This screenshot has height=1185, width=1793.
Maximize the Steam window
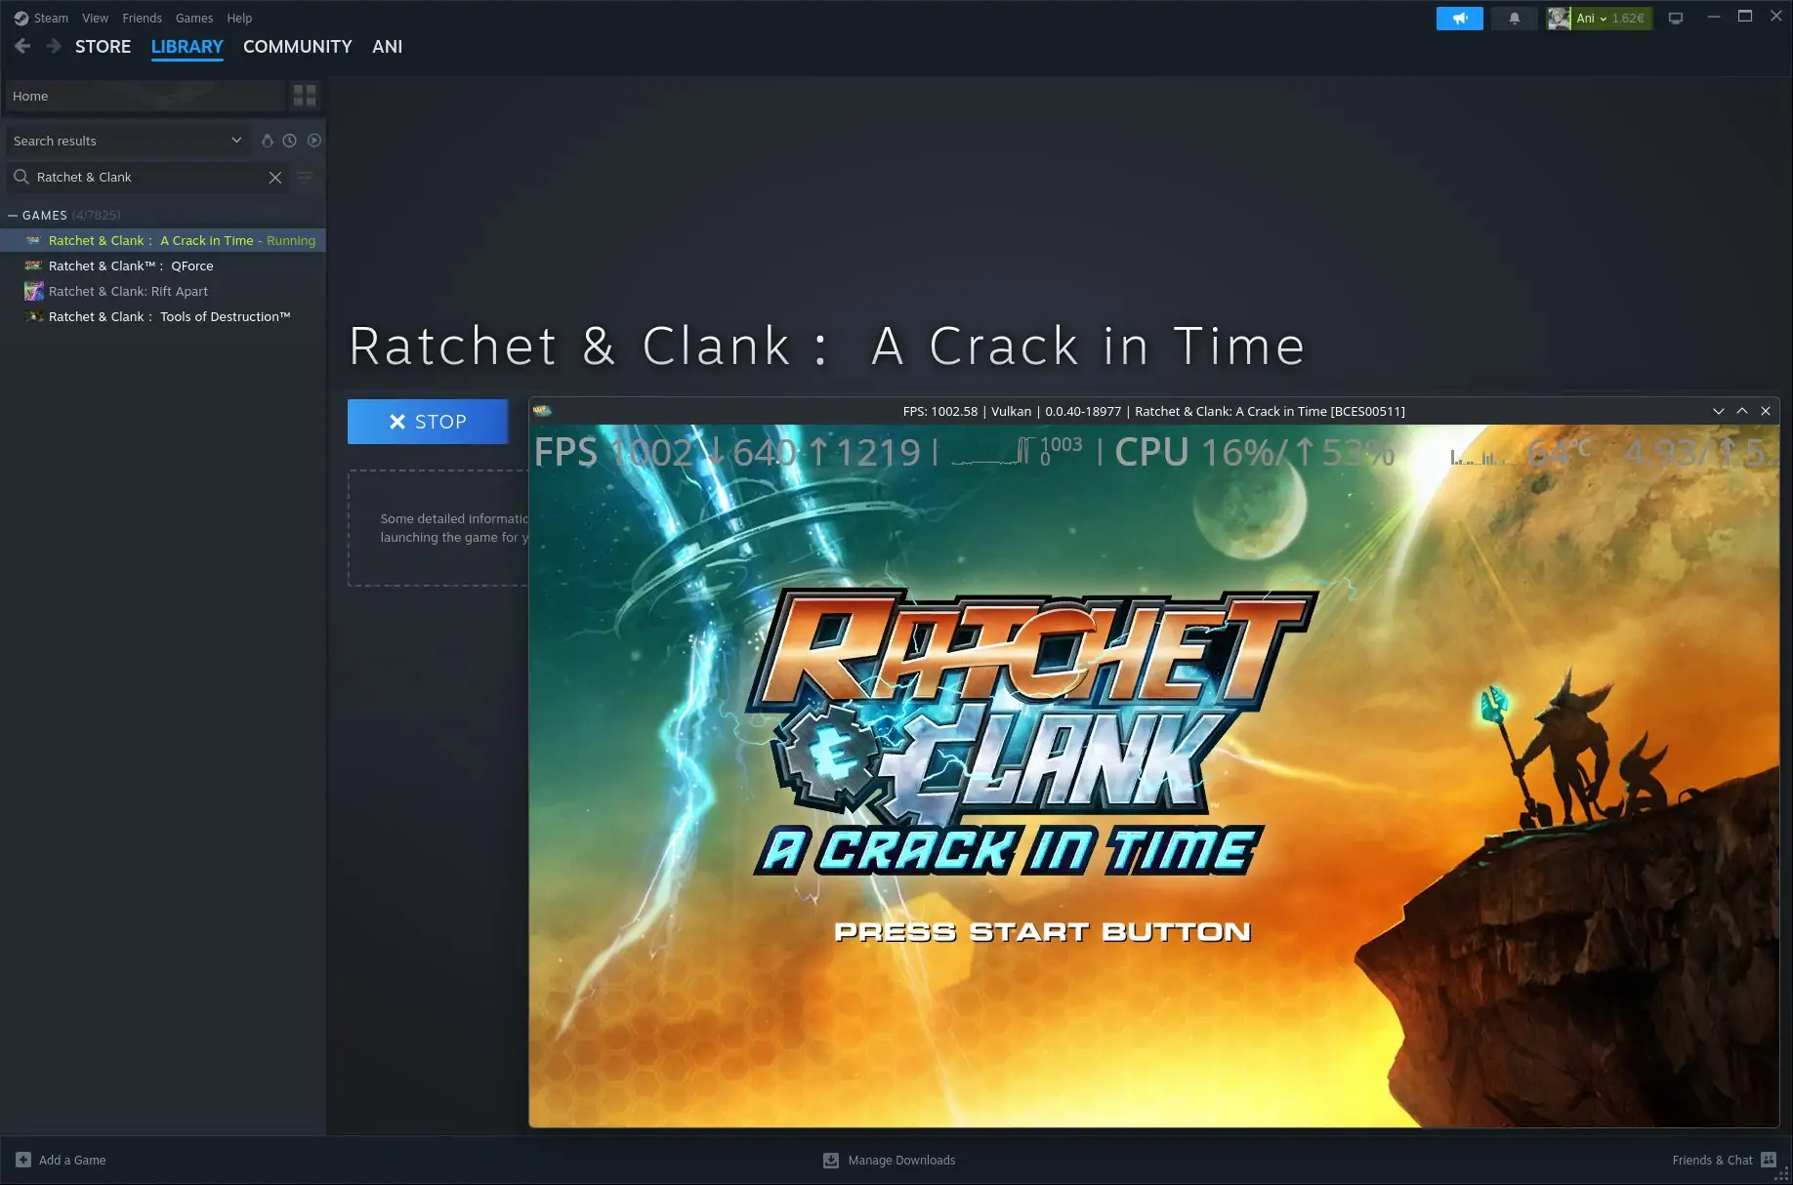(x=1745, y=17)
